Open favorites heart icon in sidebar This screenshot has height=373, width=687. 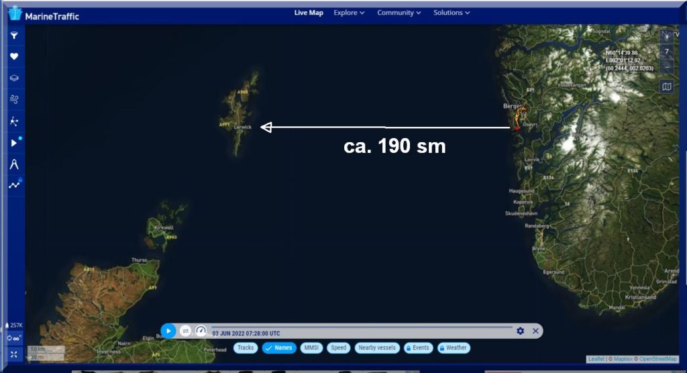(x=13, y=57)
